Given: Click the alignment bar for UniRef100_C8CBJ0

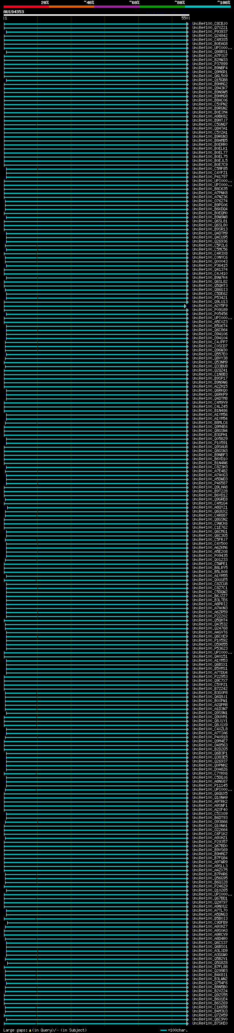Looking at the screenshot, I should coord(96,24).
